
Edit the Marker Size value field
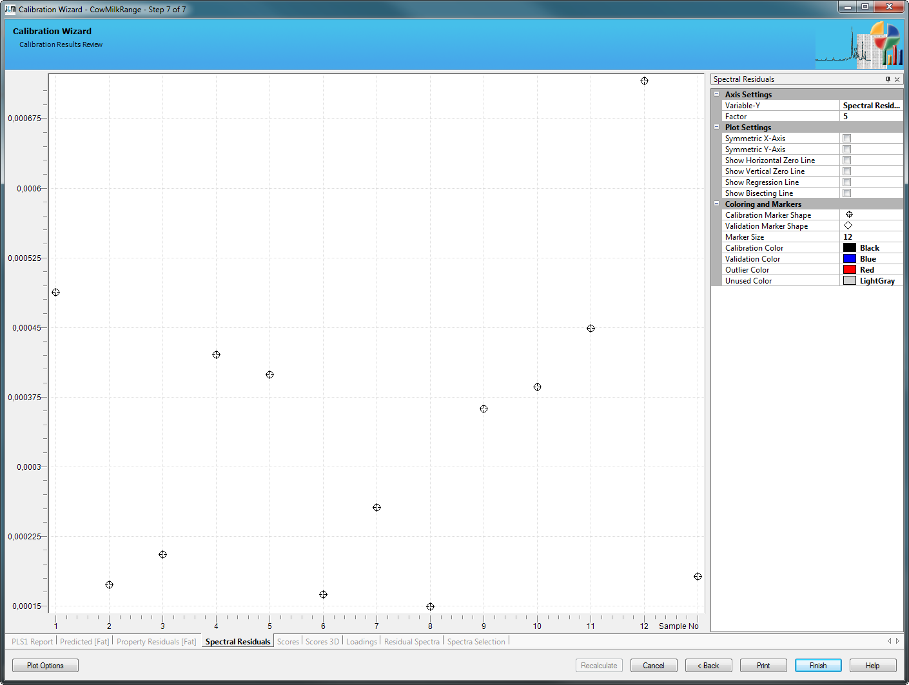tap(870, 237)
